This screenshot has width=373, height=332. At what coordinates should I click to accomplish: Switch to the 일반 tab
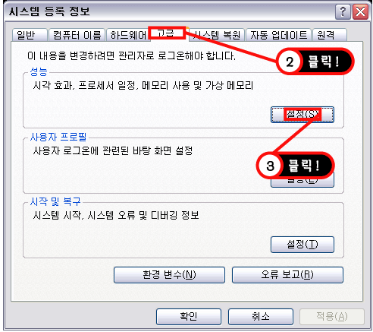click(30, 35)
